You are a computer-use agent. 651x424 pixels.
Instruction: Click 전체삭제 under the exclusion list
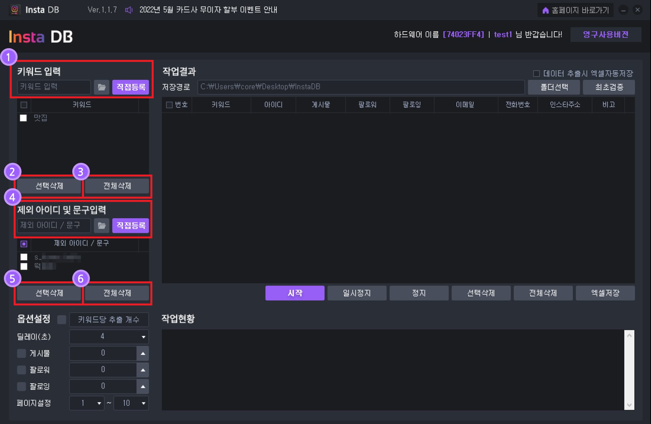pos(117,293)
